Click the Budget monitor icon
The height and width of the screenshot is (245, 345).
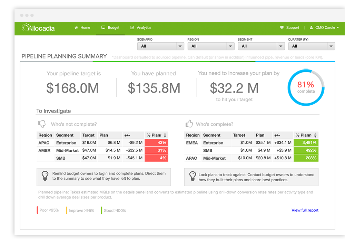pos(103,28)
